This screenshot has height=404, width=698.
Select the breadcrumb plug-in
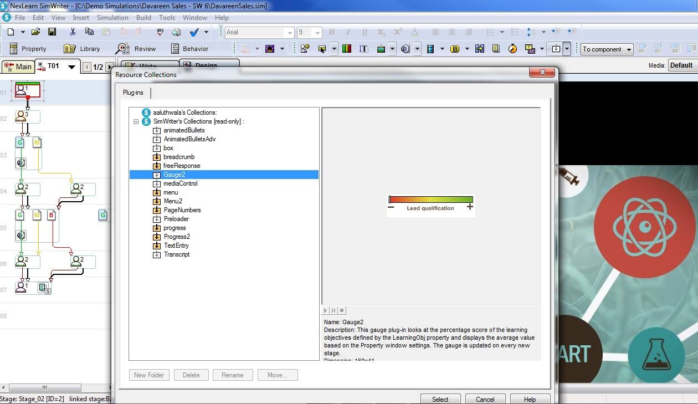(x=179, y=157)
